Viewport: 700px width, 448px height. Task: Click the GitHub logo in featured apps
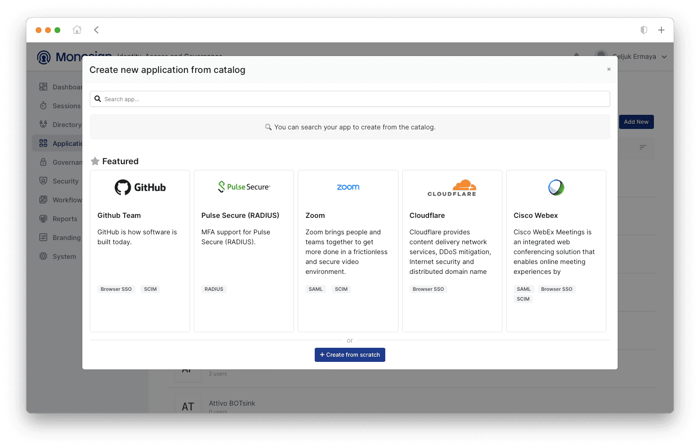point(140,187)
